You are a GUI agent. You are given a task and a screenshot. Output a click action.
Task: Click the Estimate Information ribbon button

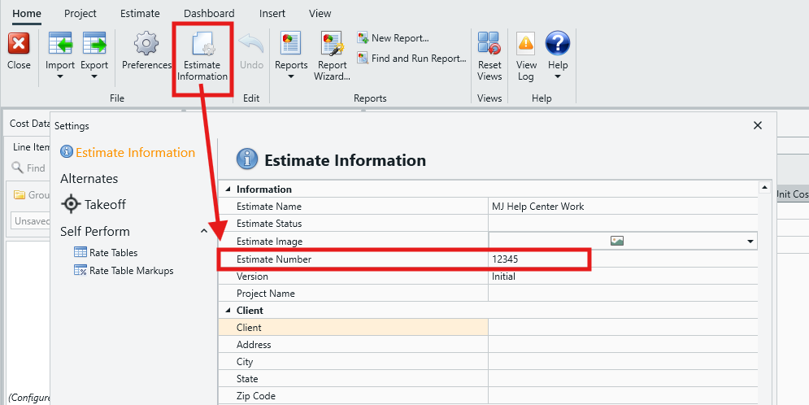coord(202,55)
